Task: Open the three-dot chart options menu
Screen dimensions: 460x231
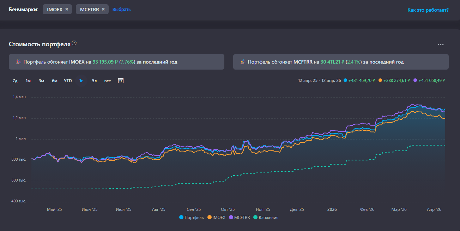Action: click(x=441, y=45)
